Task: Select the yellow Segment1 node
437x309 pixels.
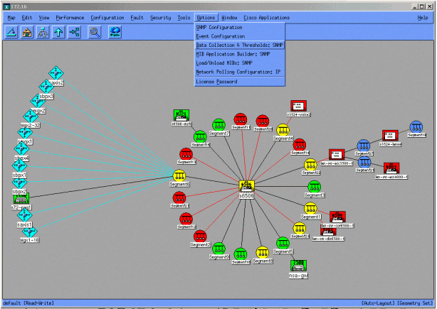Action: point(310,209)
